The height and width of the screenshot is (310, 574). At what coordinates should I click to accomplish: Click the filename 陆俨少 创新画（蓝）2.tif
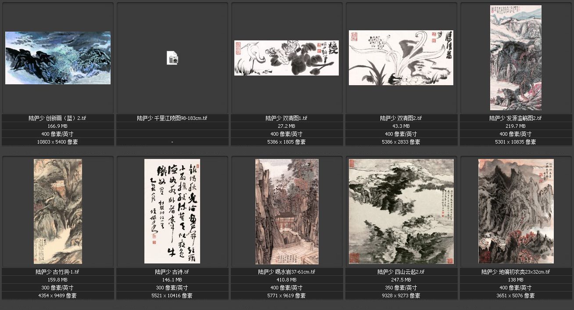58,118
